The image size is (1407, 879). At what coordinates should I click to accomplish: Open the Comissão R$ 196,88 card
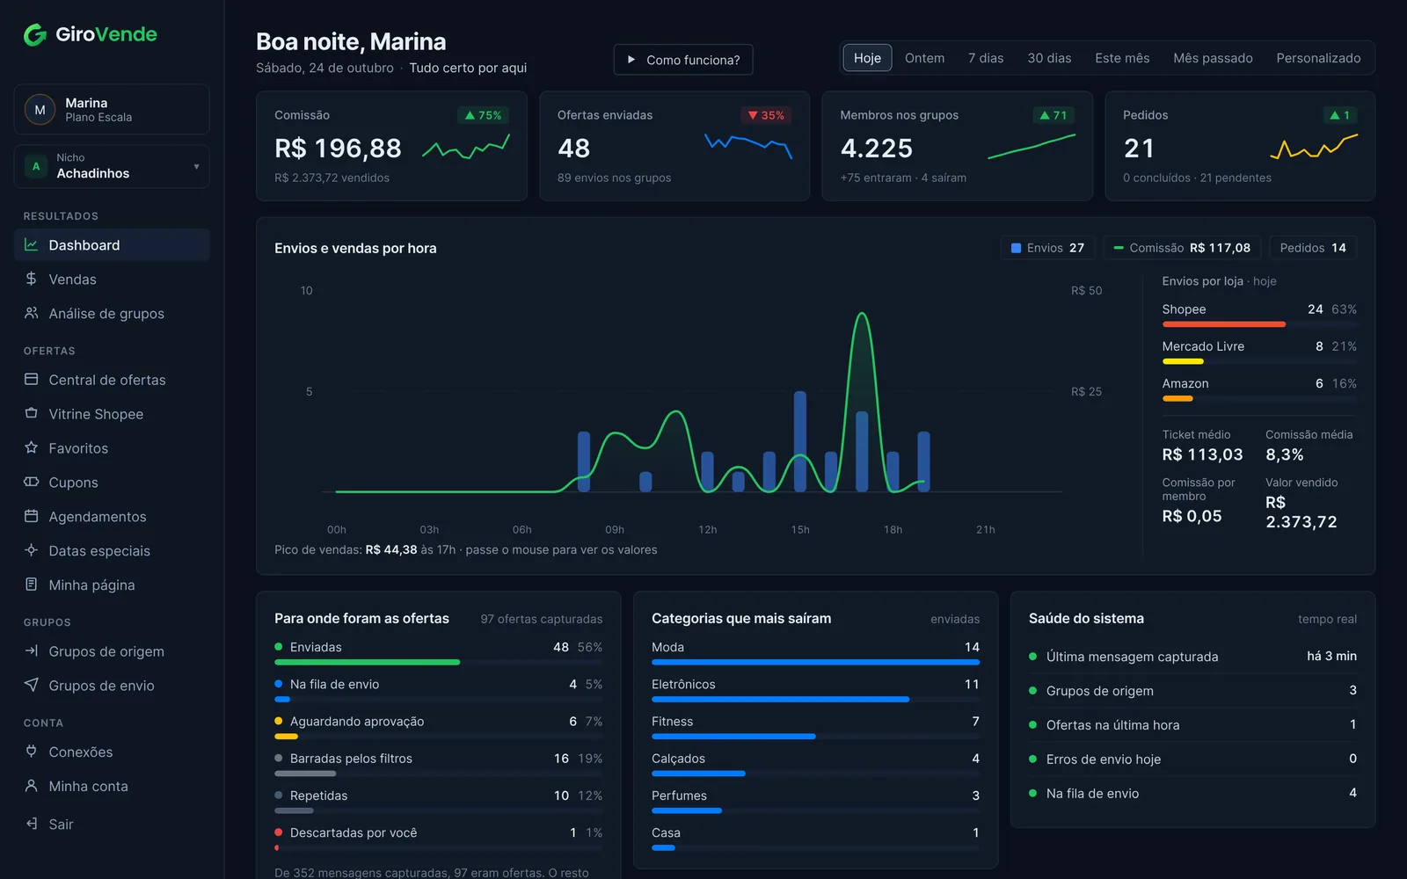pos(391,146)
